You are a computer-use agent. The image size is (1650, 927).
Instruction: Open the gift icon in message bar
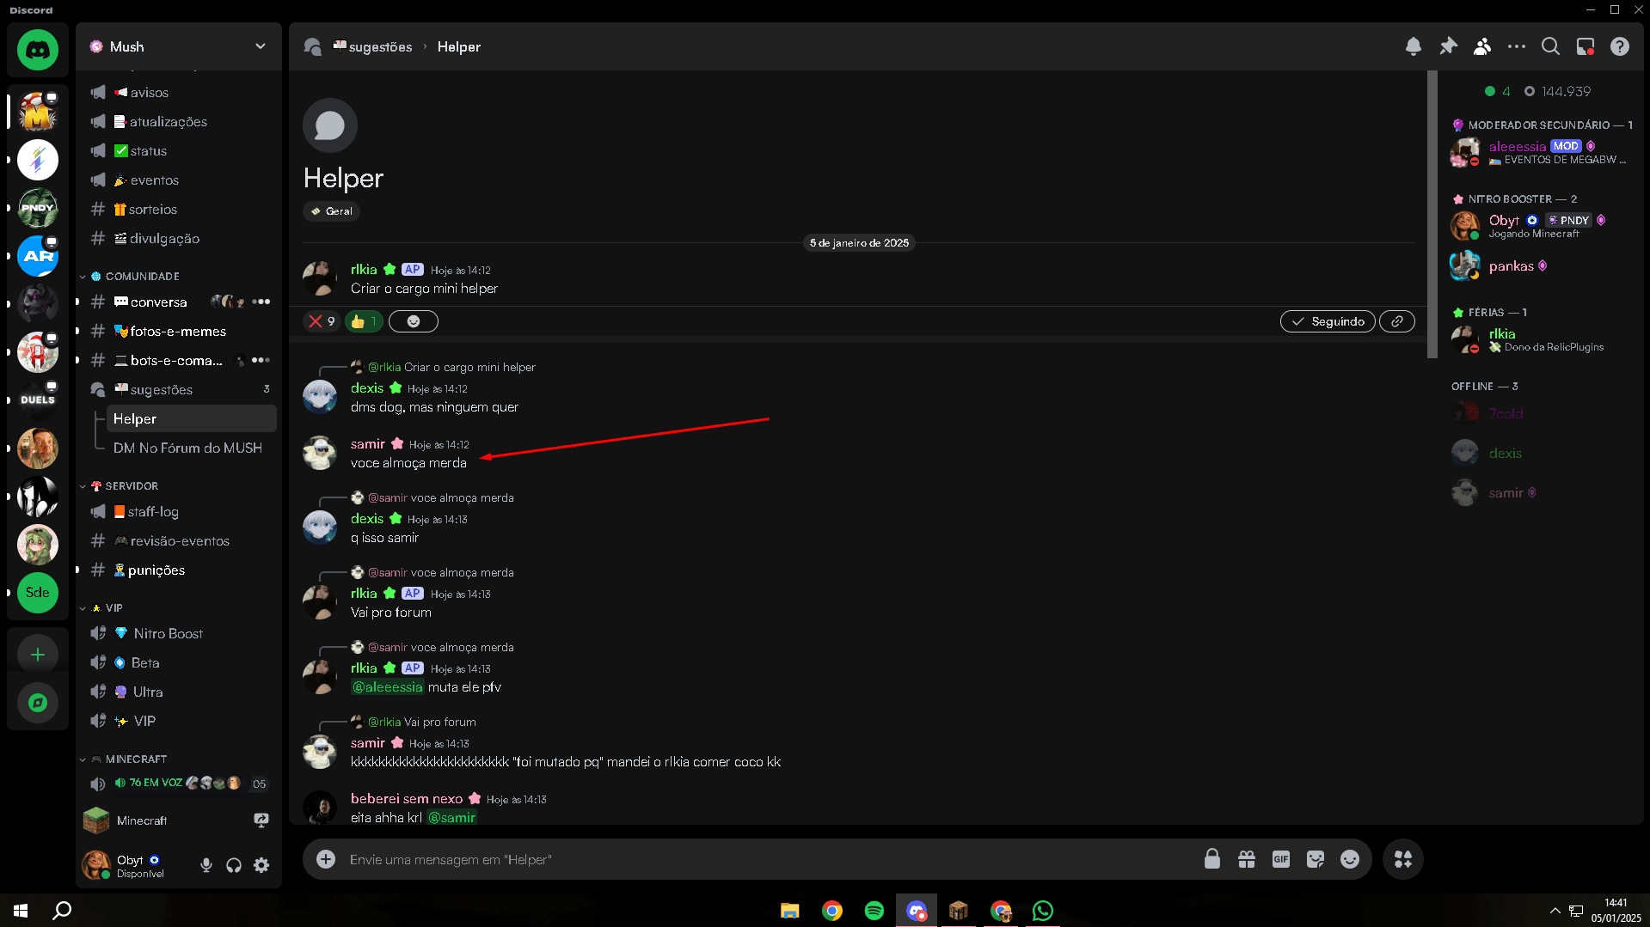tap(1247, 859)
